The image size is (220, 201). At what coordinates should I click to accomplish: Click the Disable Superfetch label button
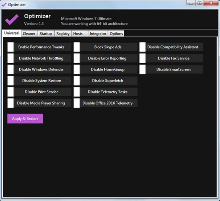[x=109, y=81]
